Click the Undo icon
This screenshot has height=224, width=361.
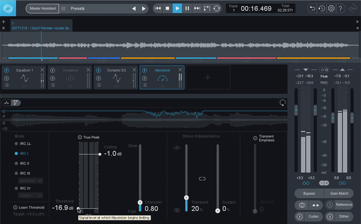(312, 8)
